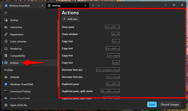Click the Compatibility icon in sidebar
Viewport: 188px width, 111px height.
click(6, 56)
